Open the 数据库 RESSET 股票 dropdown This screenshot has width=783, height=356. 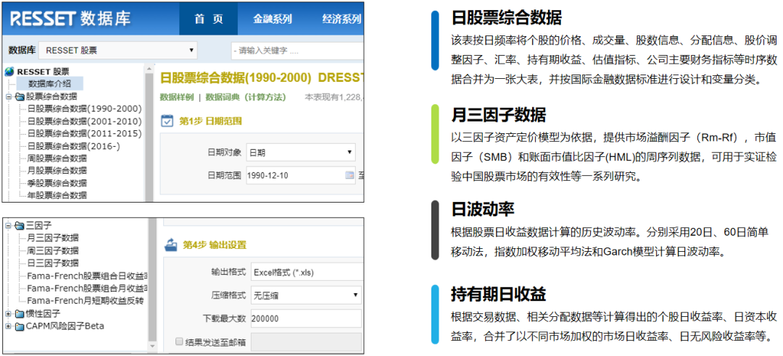click(x=118, y=51)
